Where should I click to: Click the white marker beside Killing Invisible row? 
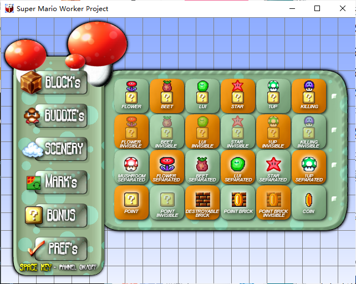click(x=334, y=130)
